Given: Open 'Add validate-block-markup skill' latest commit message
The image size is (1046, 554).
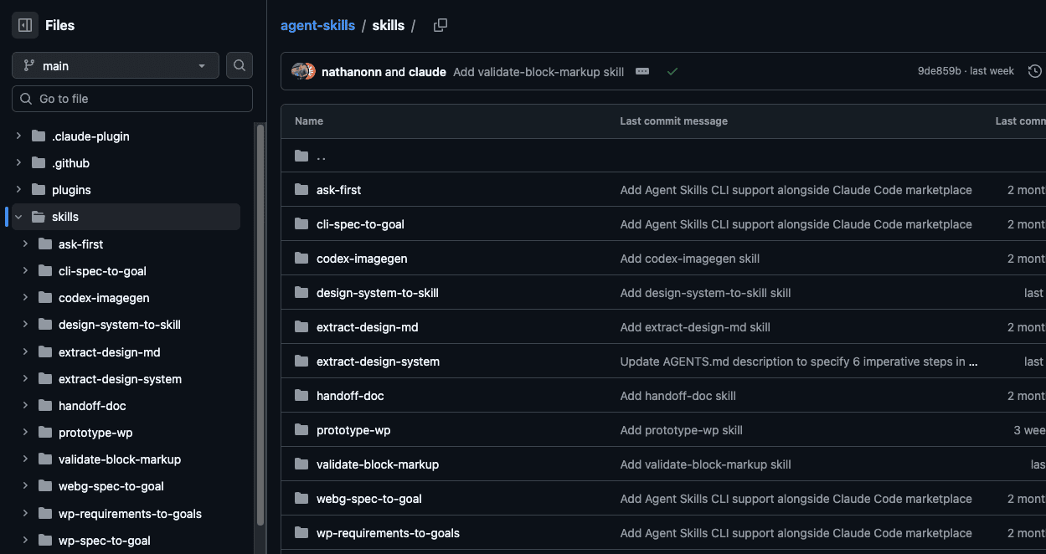Looking at the screenshot, I should tap(538, 72).
